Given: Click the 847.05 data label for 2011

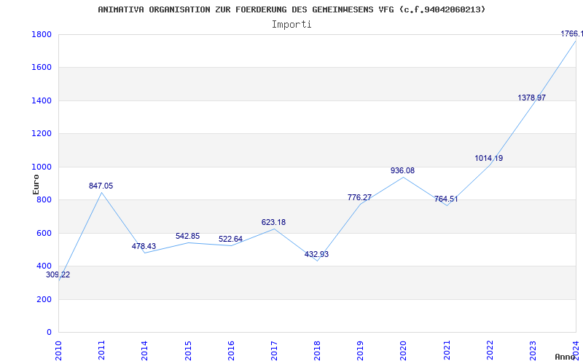Looking at the screenshot, I should coord(101,186).
